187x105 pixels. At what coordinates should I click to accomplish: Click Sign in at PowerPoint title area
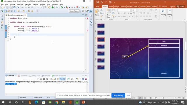pos(172,6)
